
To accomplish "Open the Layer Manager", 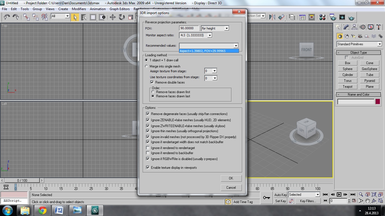I will click(292, 17).
